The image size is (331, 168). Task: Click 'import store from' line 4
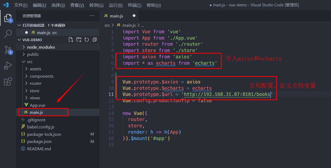point(160,50)
